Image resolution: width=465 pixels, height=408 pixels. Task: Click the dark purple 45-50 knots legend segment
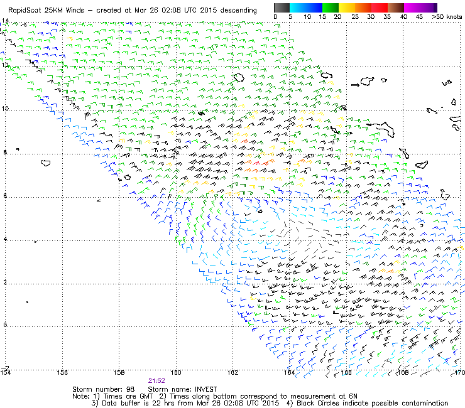coord(429,8)
